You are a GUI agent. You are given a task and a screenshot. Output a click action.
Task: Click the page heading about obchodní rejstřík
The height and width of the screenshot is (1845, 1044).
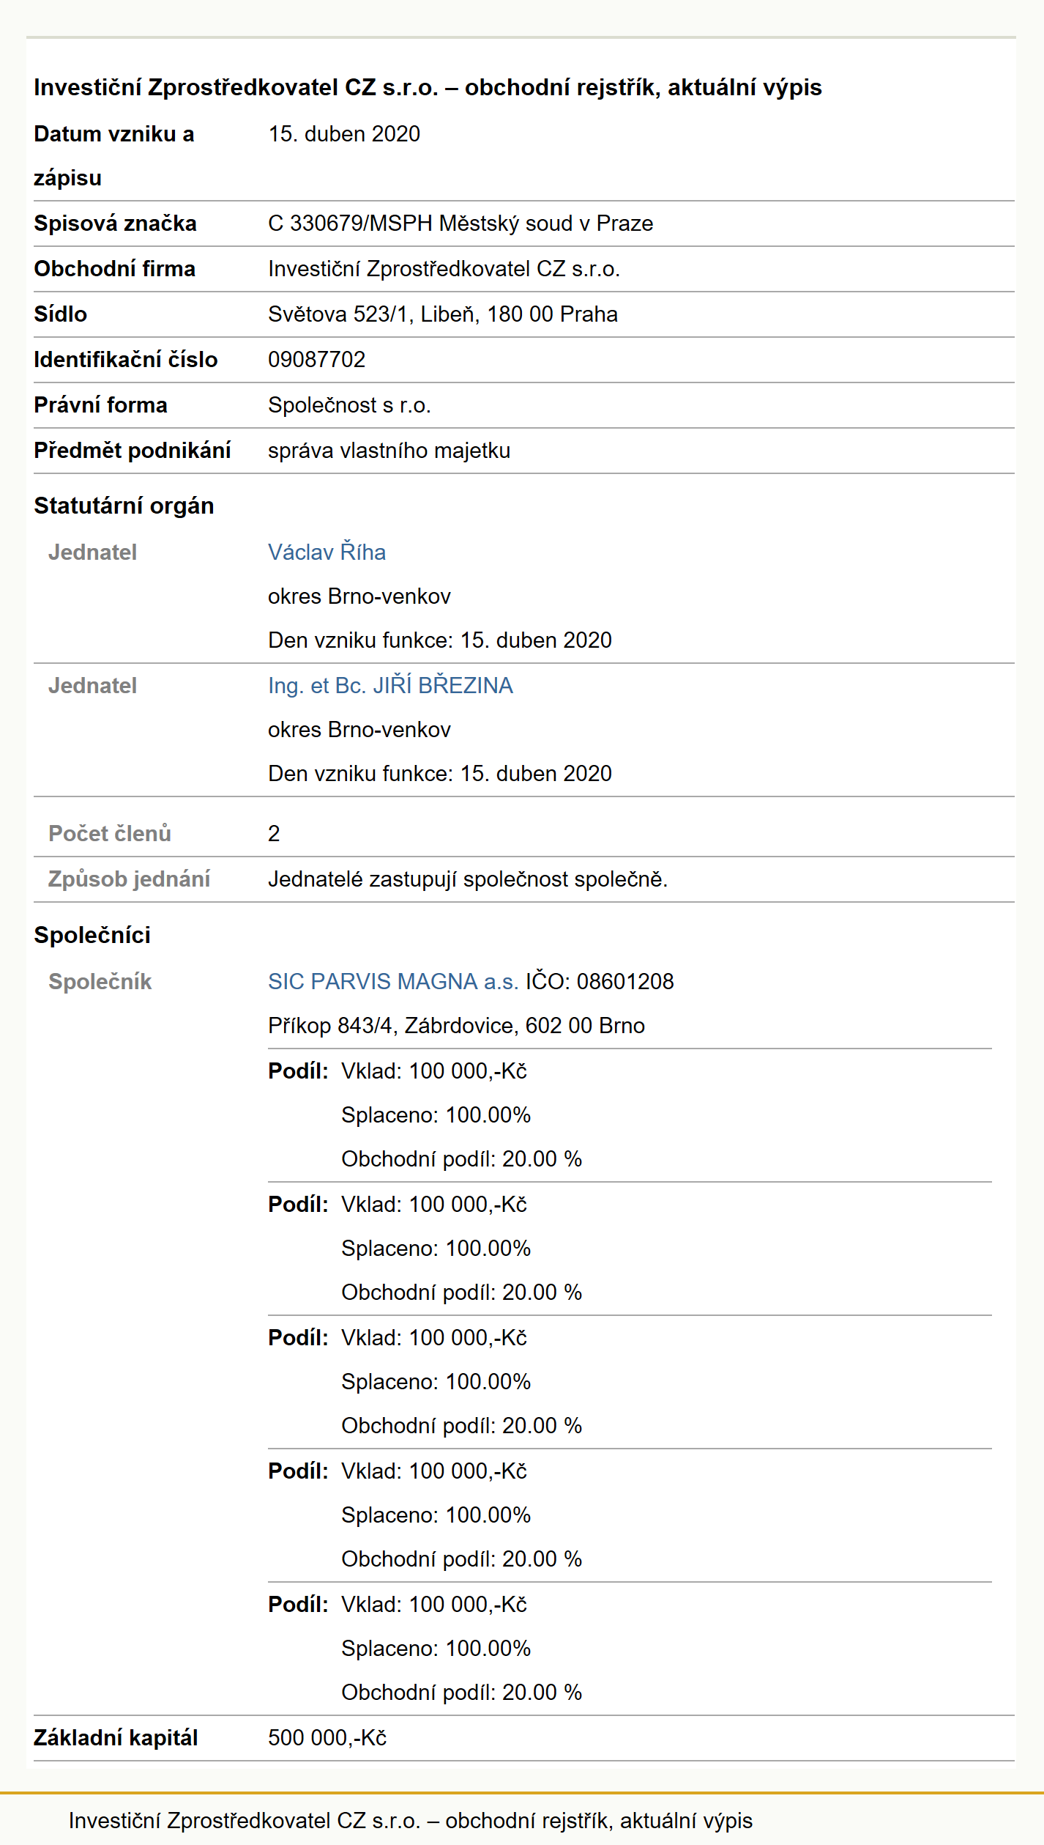tap(428, 87)
